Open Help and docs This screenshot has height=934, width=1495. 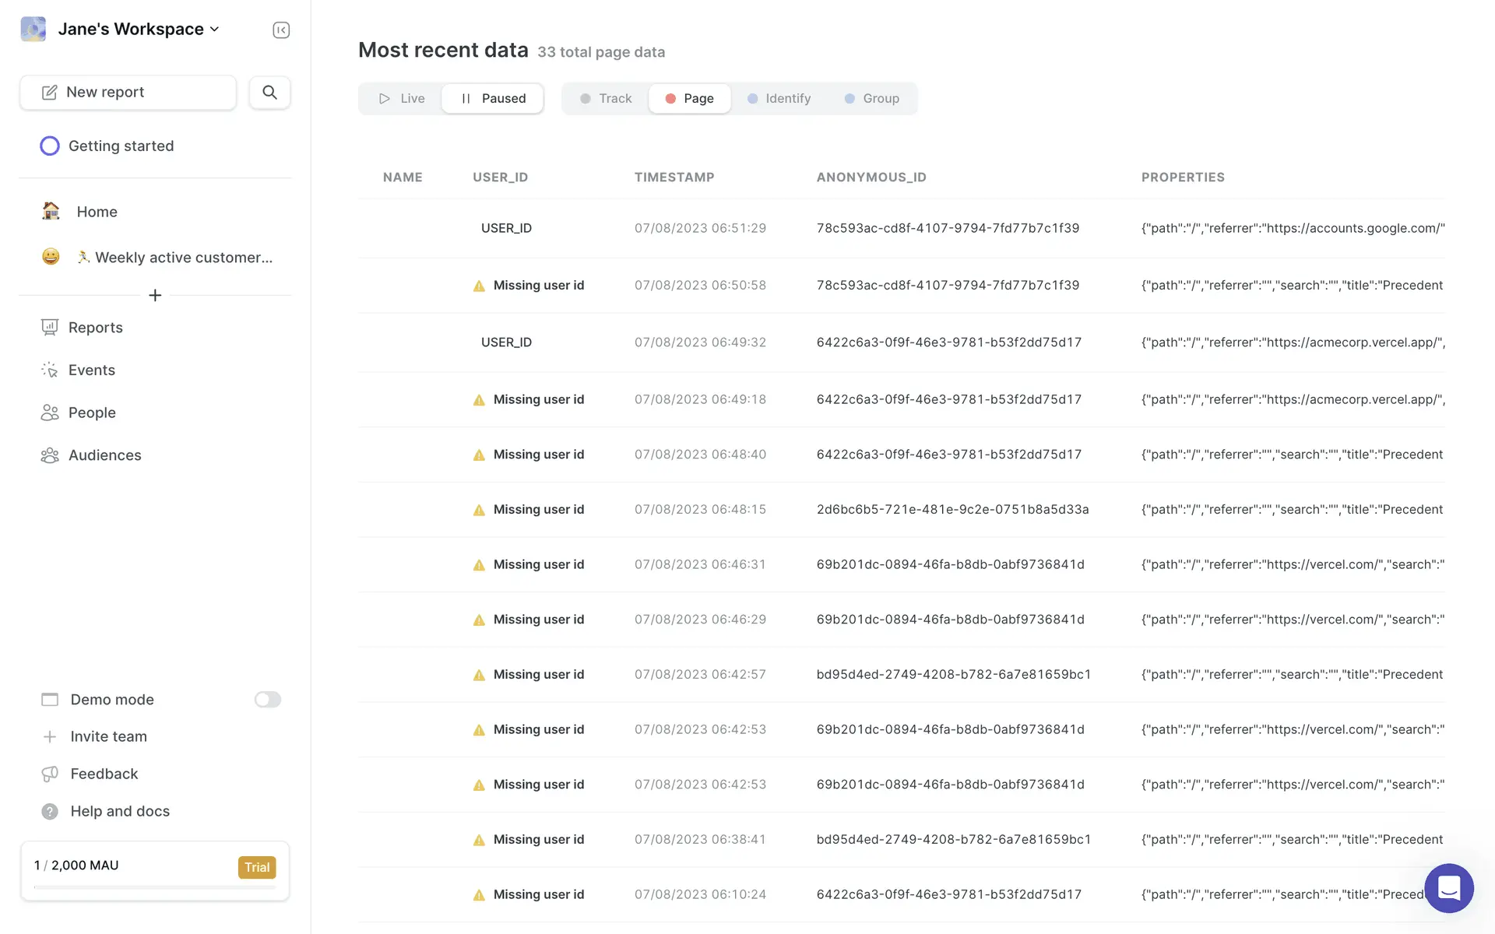coord(119,811)
